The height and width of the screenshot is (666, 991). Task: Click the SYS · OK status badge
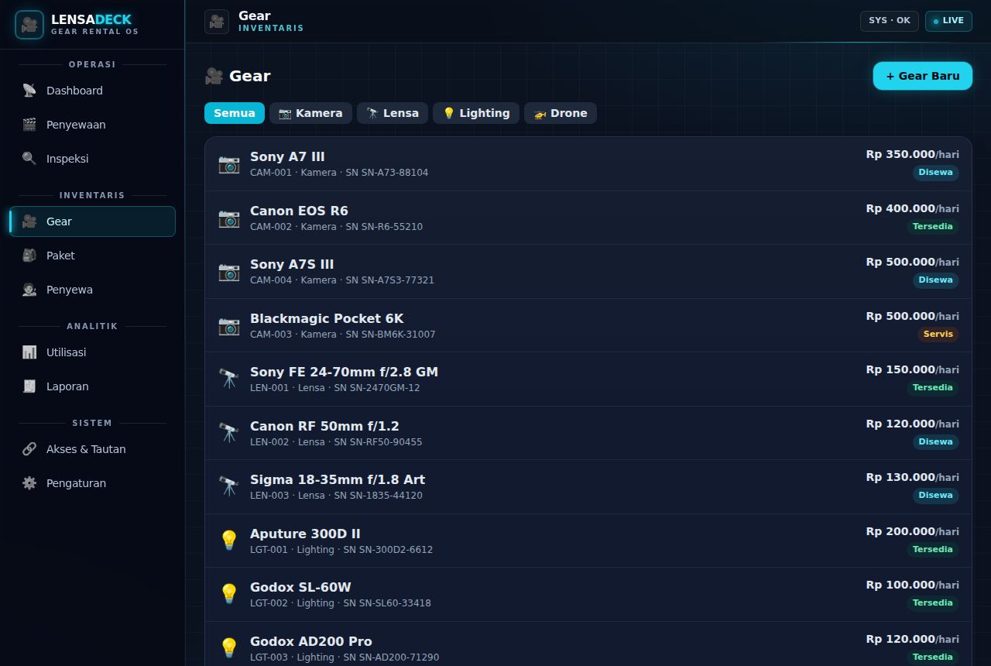[x=890, y=21]
